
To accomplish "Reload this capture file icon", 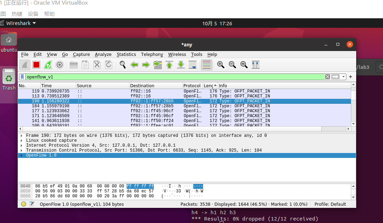I will (109, 65).
